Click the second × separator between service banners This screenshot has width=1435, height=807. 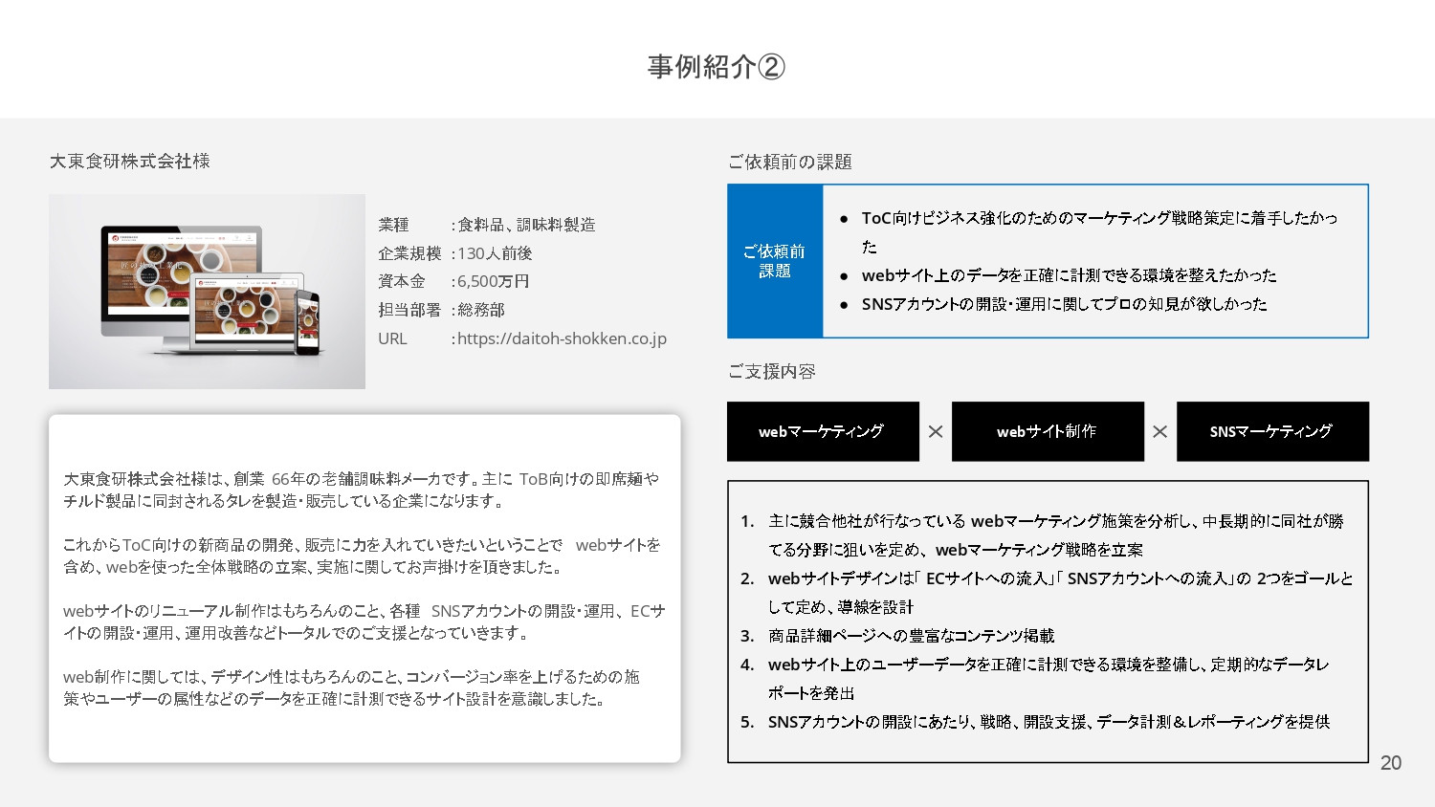1159,431
